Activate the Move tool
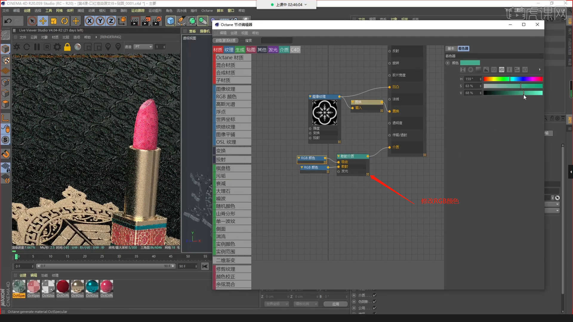This screenshot has width=573, height=322. point(43,21)
